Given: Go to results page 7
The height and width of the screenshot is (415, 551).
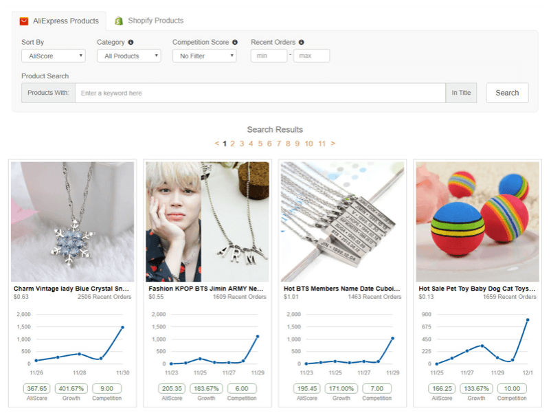Looking at the screenshot, I should (279, 144).
